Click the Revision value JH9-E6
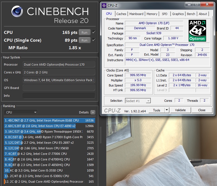217x186 pixels. (x=202, y=55)
